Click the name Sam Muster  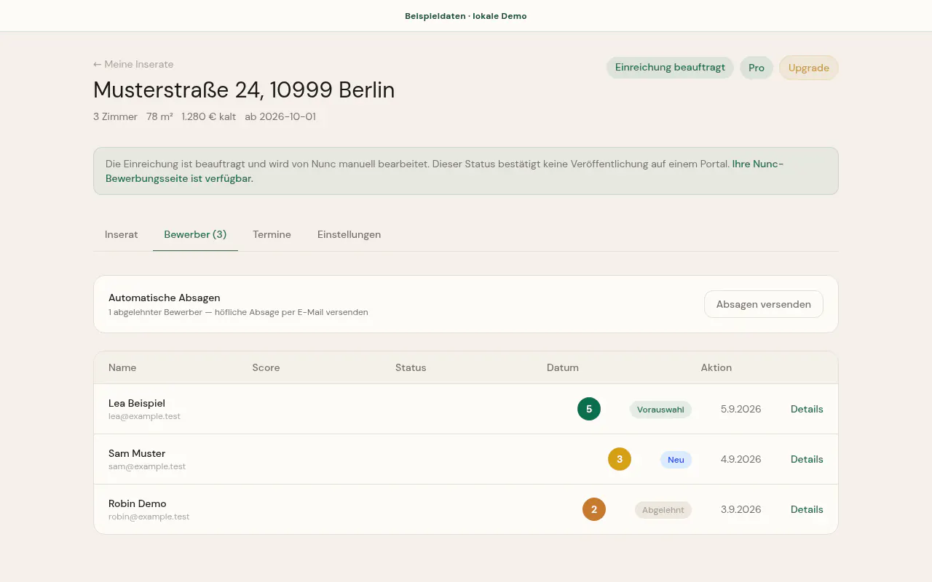(137, 453)
